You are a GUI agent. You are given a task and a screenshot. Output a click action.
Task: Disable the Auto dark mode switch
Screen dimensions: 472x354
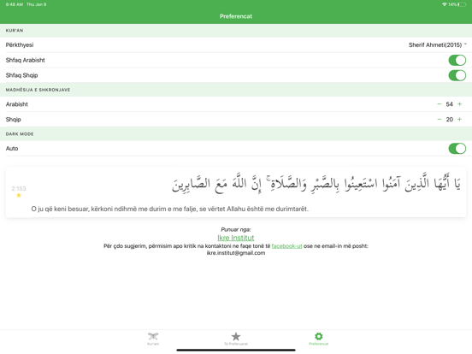point(457,149)
